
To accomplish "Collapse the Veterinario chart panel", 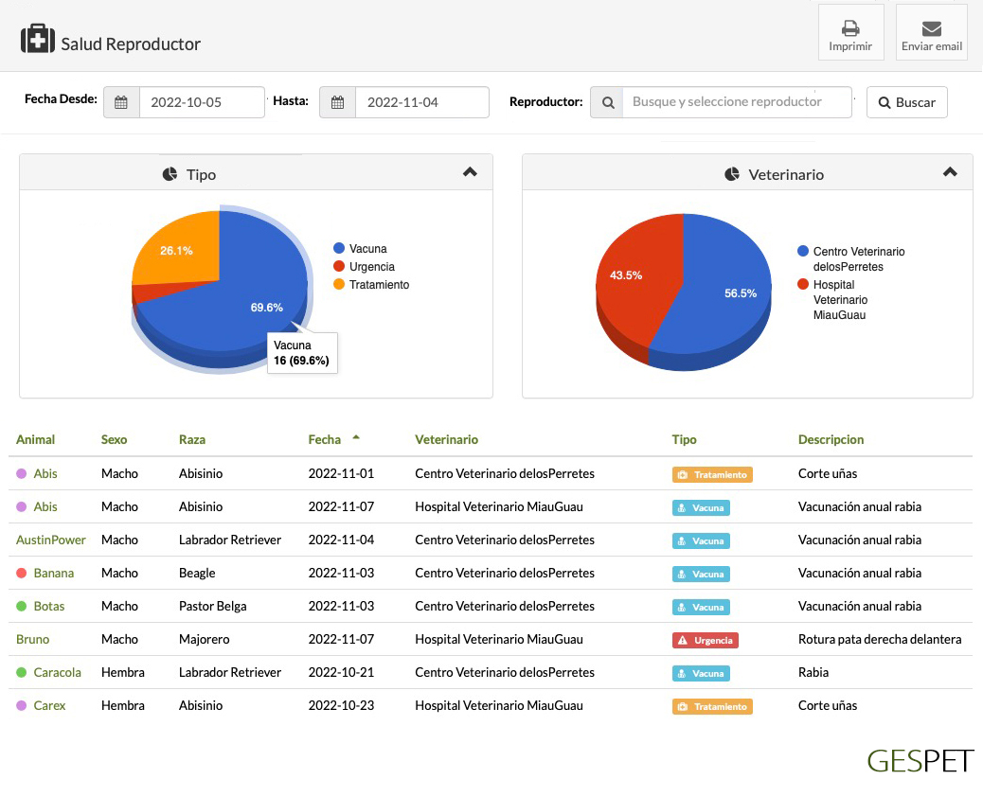I will (950, 172).
